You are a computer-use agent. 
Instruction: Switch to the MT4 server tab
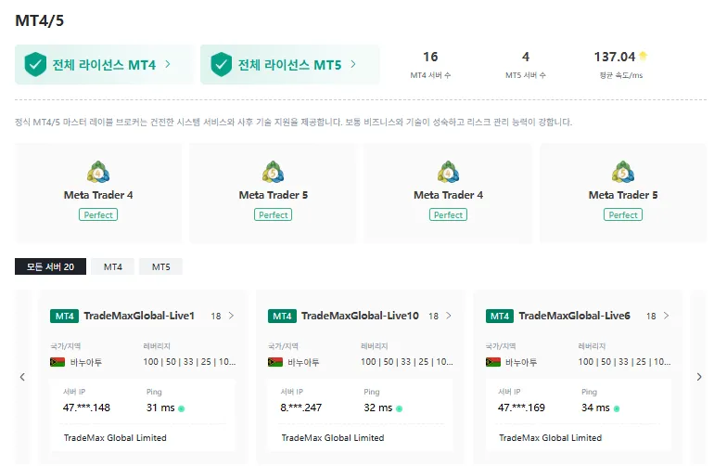(112, 266)
